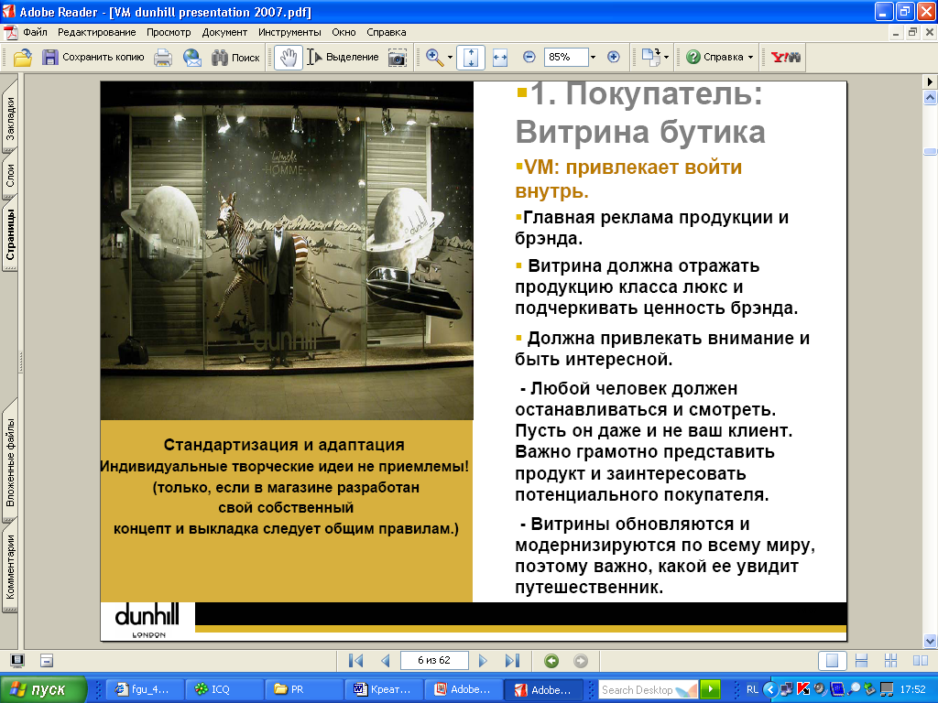The width and height of the screenshot is (938, 703).
Task: Switch to Fit Page view
Action: pos(471,58)
